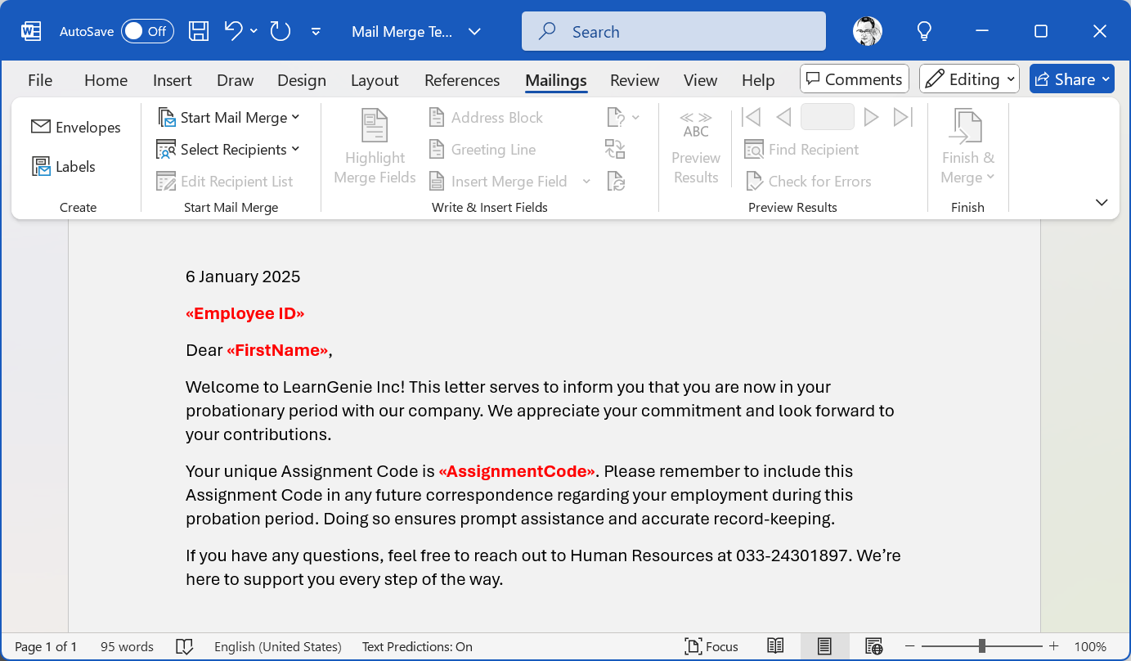
Task: Go to First Record arrow
Action: [751, 117]
